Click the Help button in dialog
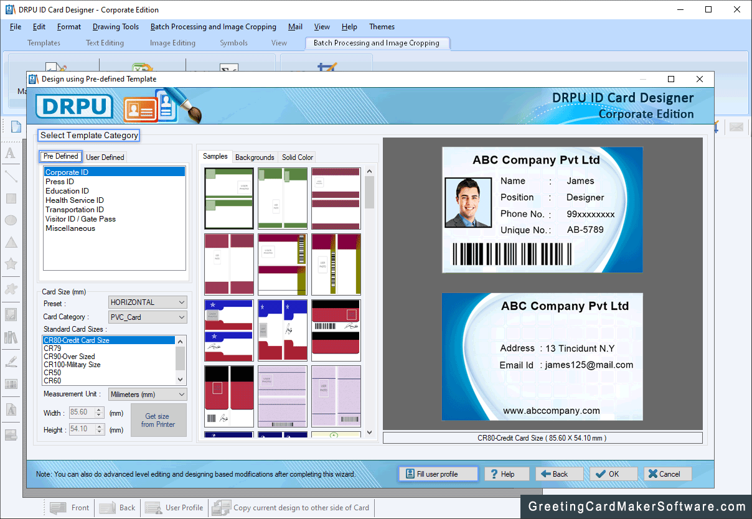 click(x=507, y=474)
